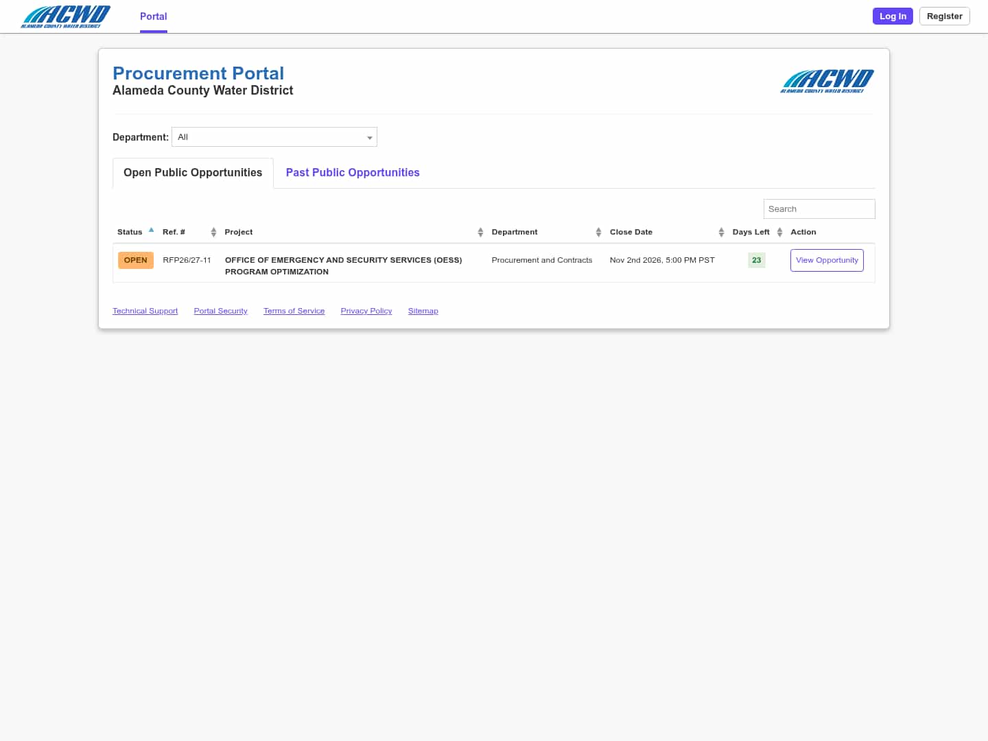The width and height of the screenshot is (988, 741).
Task: Sort table by Ref. # column arrows
Action: coord(213,233)
